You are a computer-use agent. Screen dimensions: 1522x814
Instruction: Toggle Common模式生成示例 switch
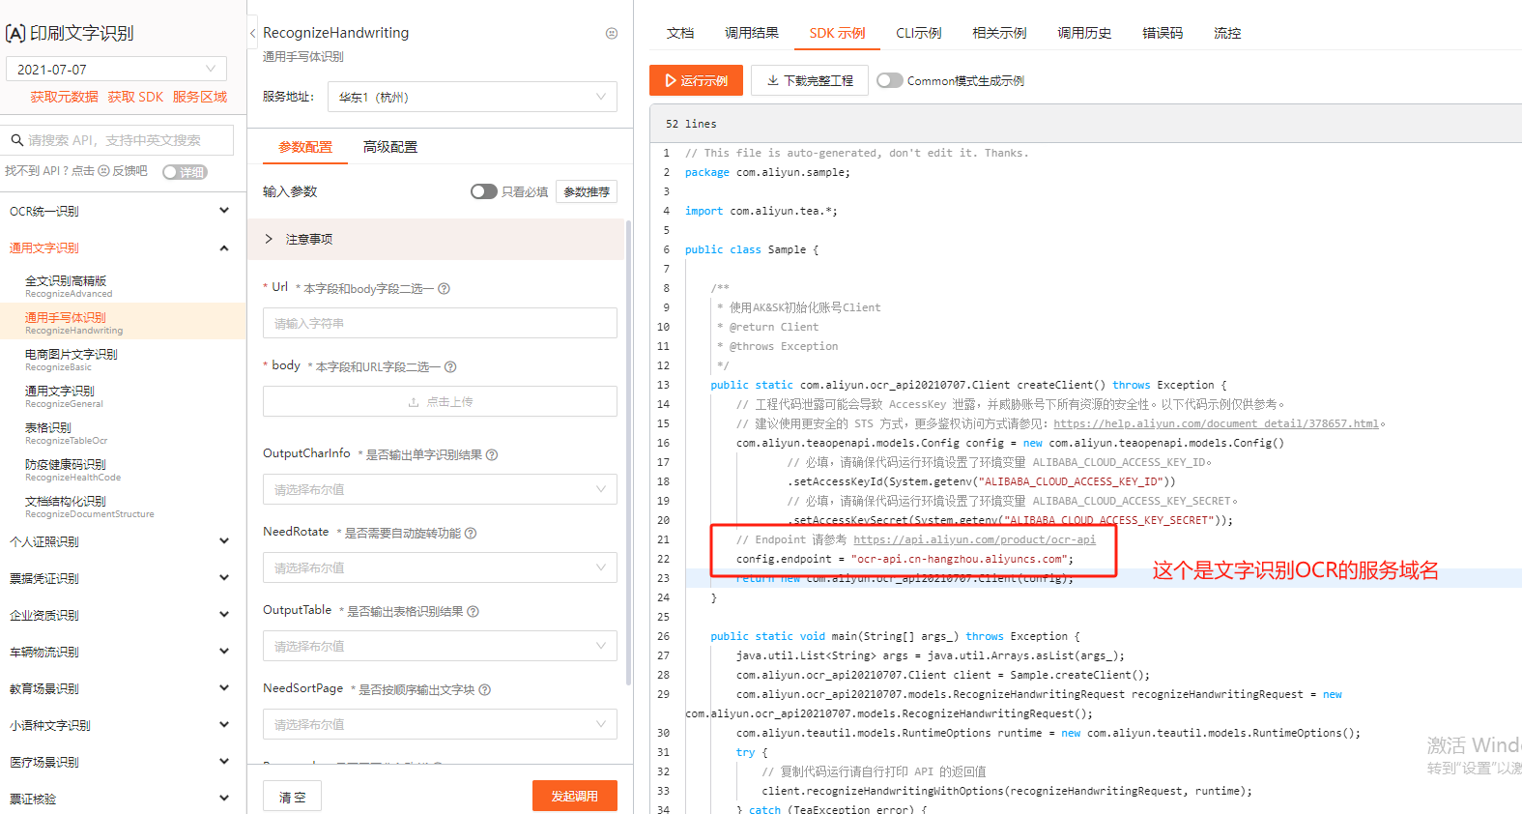point(889,80)
